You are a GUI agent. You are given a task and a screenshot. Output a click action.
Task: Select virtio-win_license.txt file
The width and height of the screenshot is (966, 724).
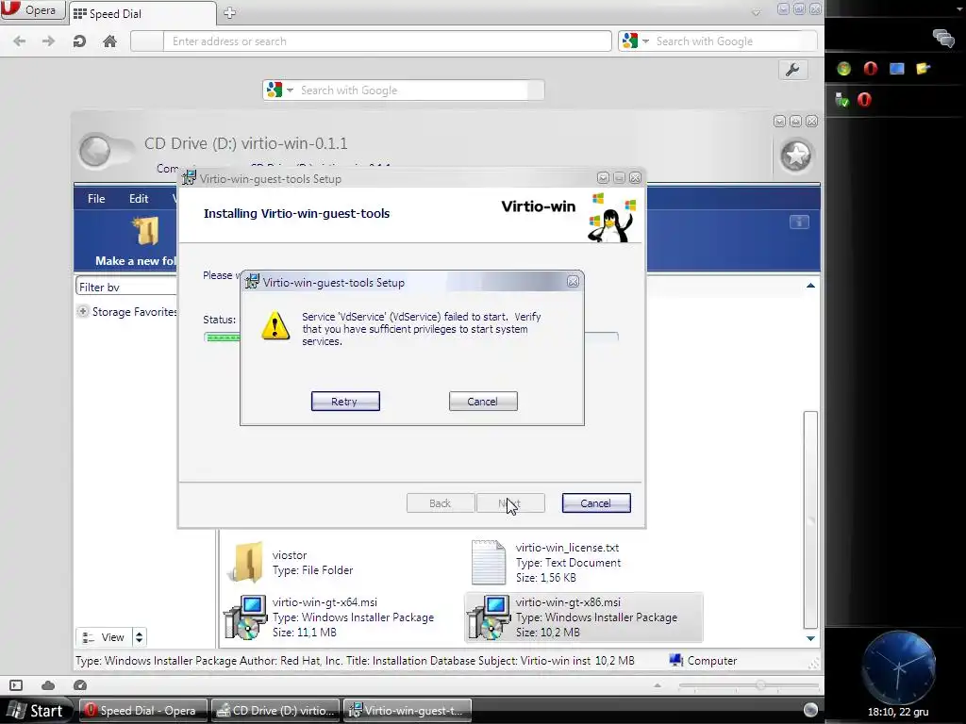click(546, 562)
